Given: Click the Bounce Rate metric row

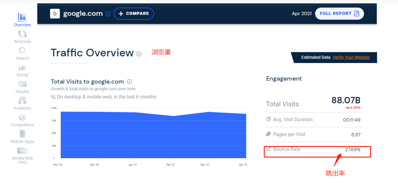Looking at the screenshot, I should pyautogui.click(x=314, y=149).
